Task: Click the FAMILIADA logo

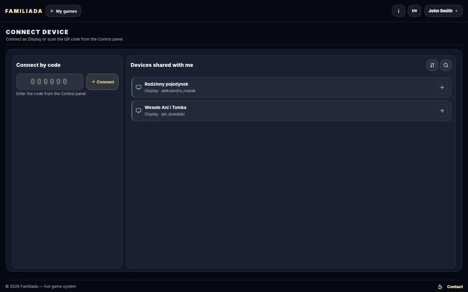Action: pos(24,11)
